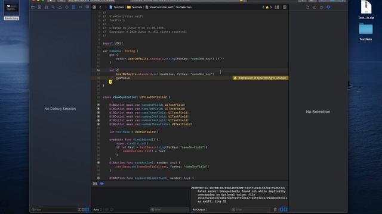Show the Attributes inspector
The width and height of the screenshot is (382, 214).
328,7
